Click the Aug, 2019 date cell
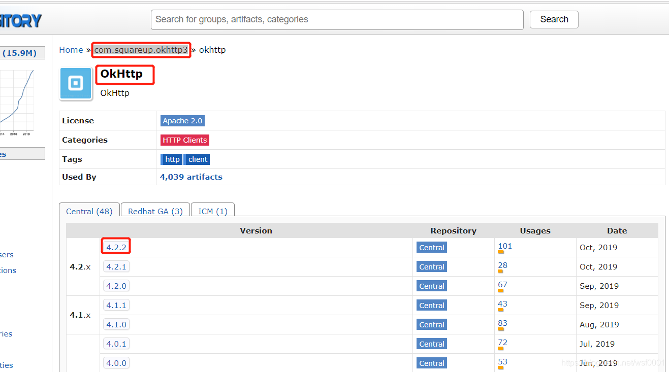 point(599,325)
